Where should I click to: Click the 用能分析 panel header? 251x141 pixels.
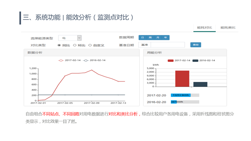pos(185,52)
